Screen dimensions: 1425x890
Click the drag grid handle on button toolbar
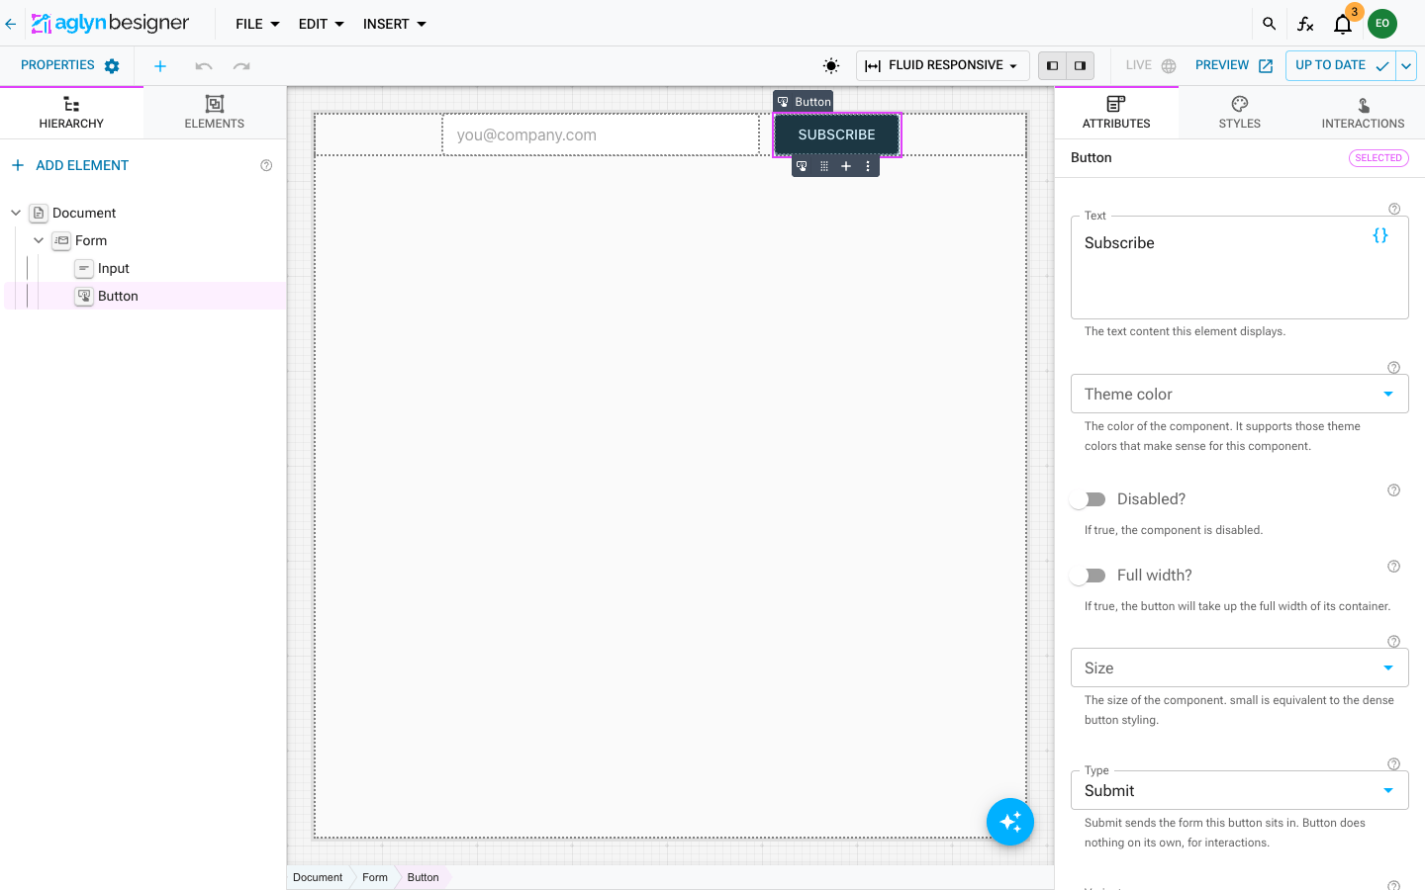pyautogui.click(x=824, y=166)
